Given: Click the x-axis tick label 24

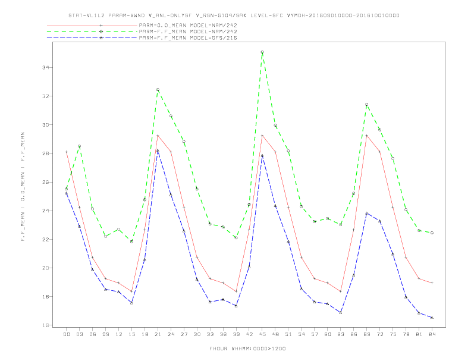Looking at the screenshot, I should tap(171, 334).
